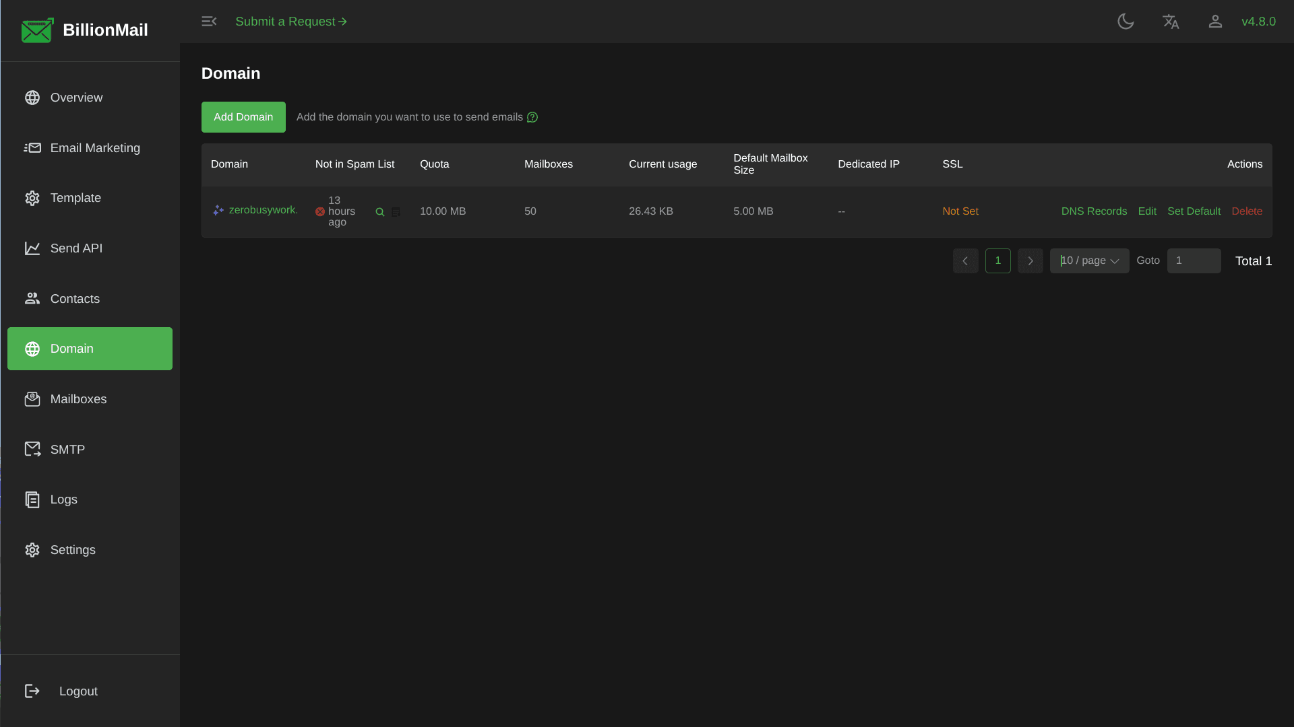
Task: Click Set Default for the domain
Action: coord(1194,211)
